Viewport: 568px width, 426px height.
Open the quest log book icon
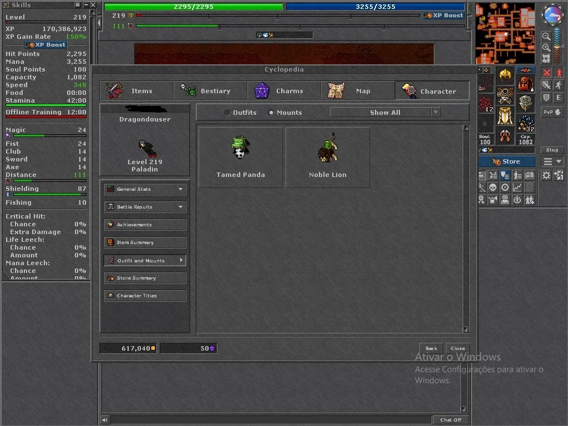[x=529, y=175]
